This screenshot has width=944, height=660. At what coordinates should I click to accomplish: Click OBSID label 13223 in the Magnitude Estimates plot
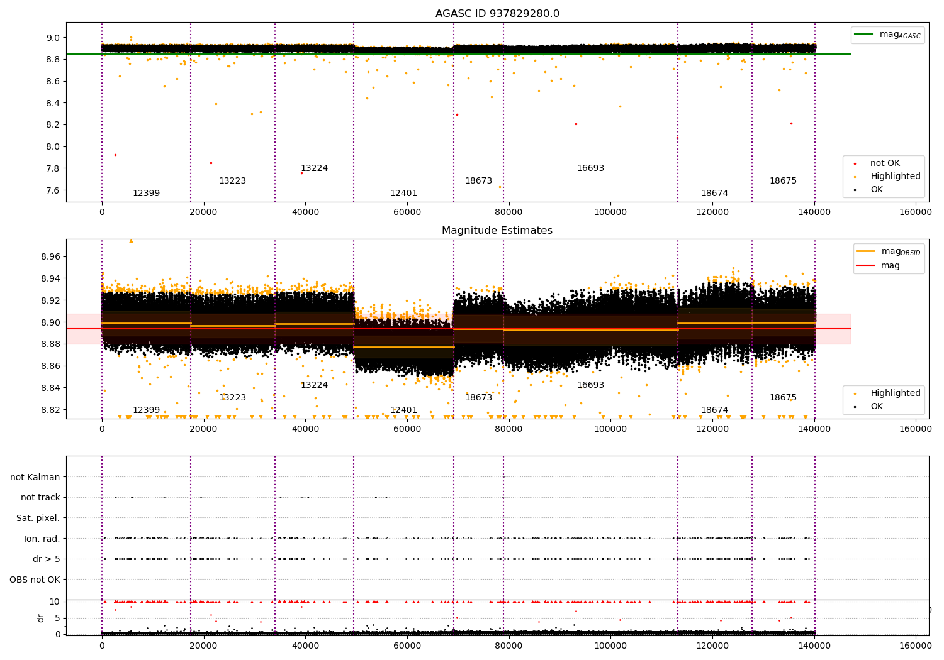click(x=232, y=398)
